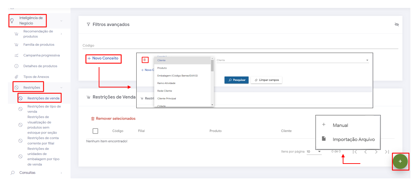The width and height of the screenshot is (419, 188).
Task: Collapse the Restrições sidebar section
Action: [x=61, y=87]
